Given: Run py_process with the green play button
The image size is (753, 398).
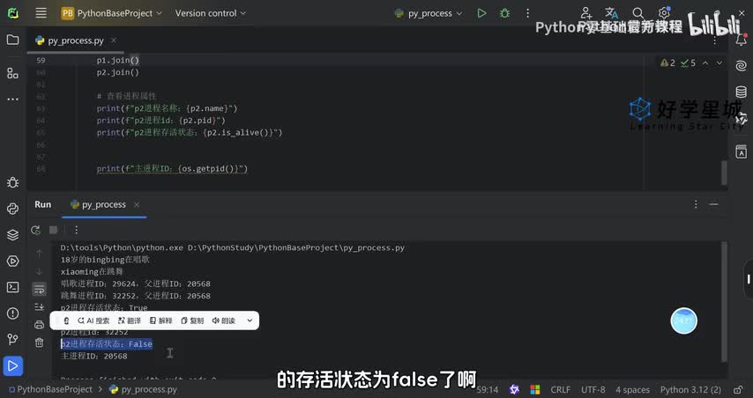Looking at the screenshot, I should [481, 13].
